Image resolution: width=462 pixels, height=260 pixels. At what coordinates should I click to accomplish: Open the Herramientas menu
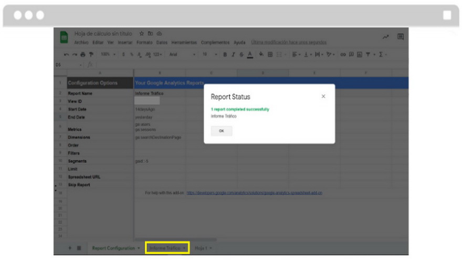coord(184,43)
